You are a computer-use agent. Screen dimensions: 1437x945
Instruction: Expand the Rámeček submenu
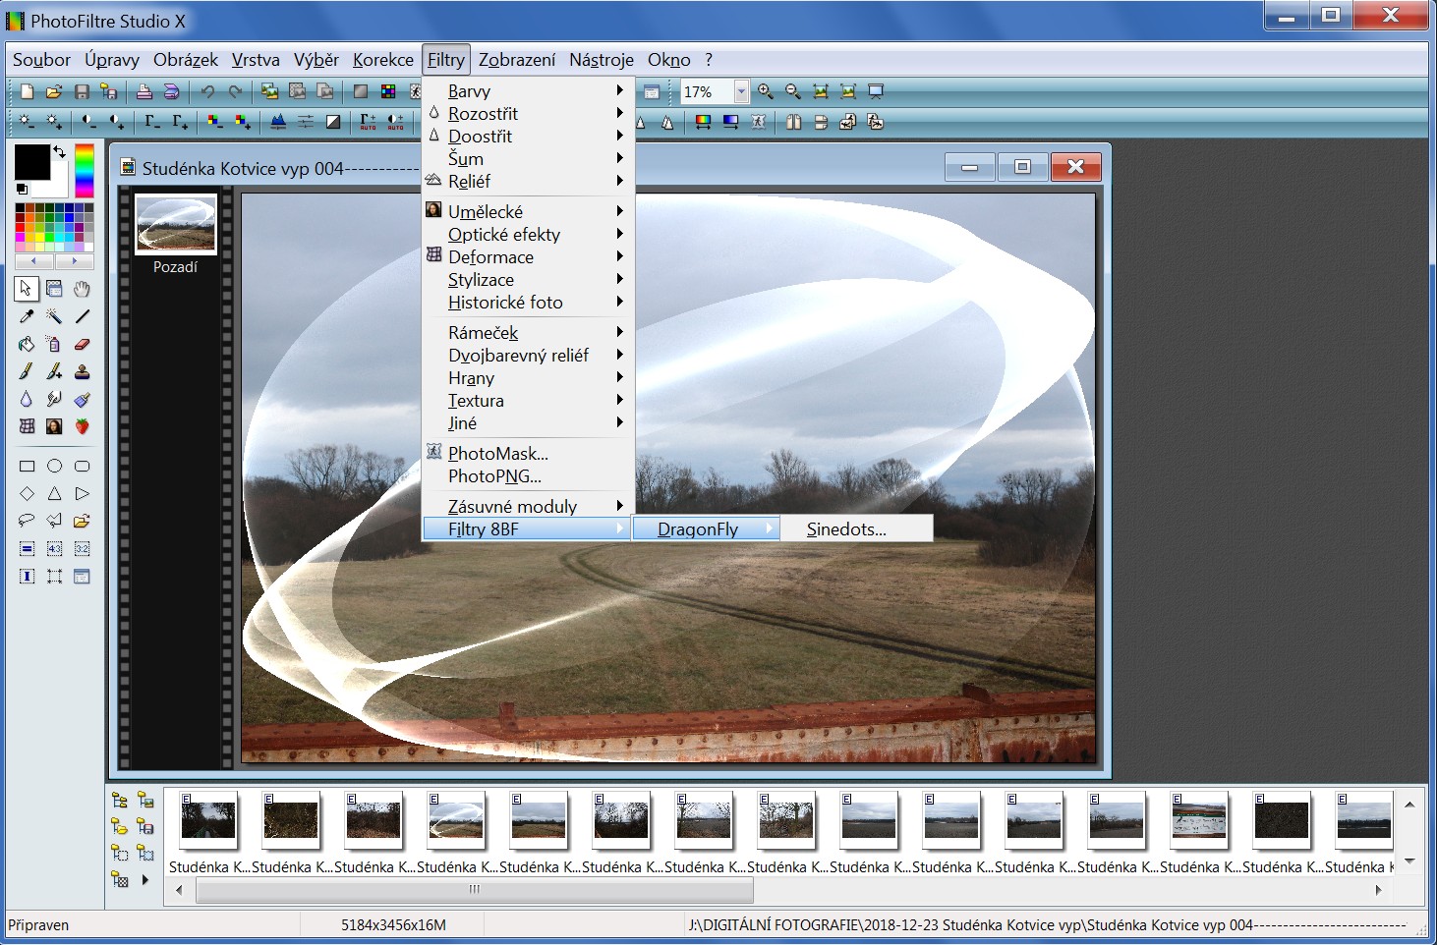(x=529, y=332)
